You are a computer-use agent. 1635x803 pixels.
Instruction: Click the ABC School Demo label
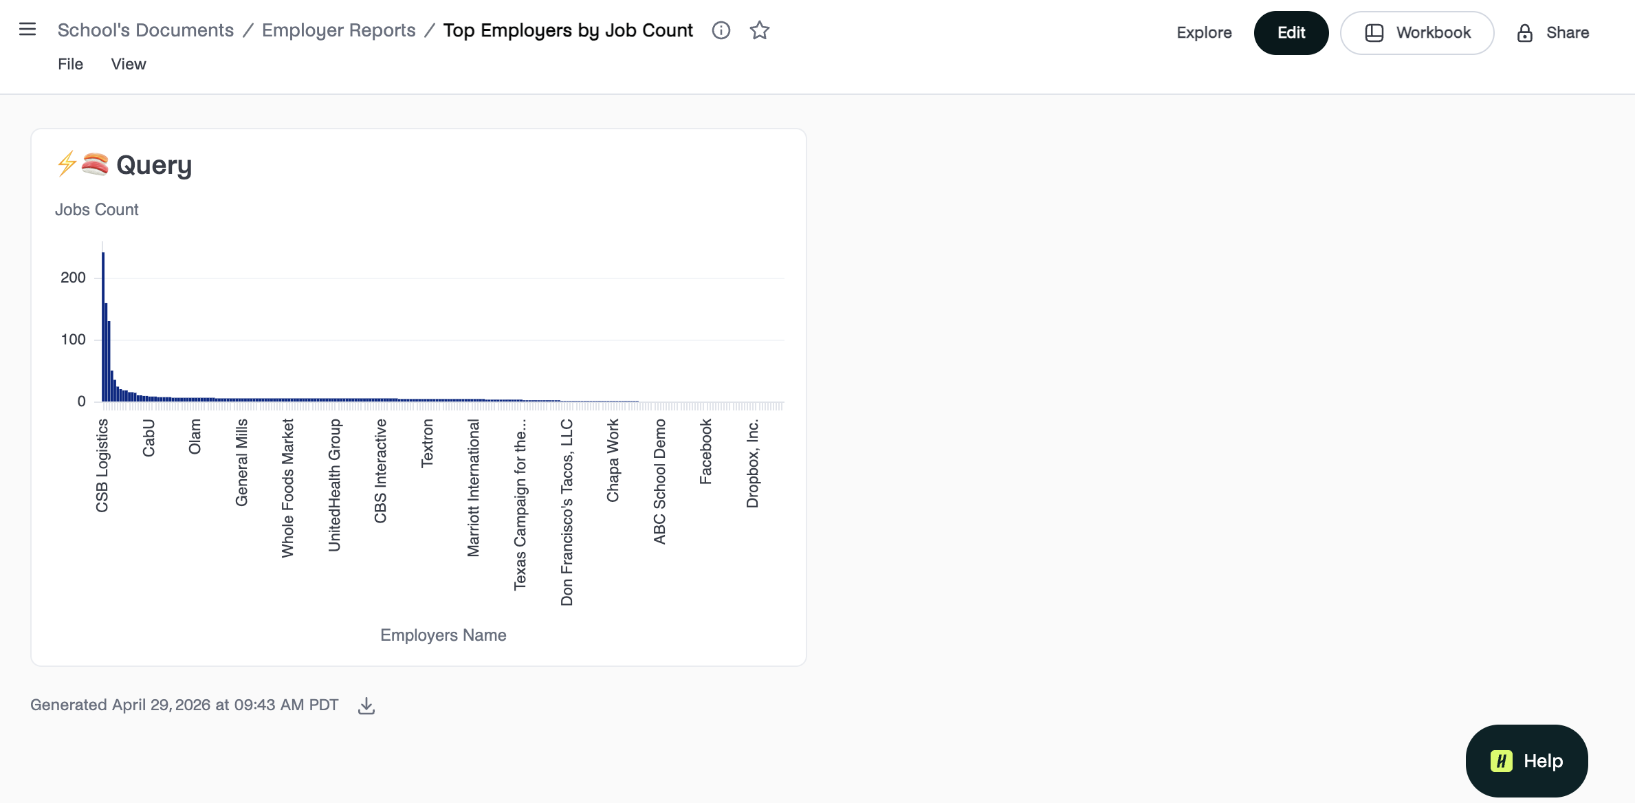(659, 481)
